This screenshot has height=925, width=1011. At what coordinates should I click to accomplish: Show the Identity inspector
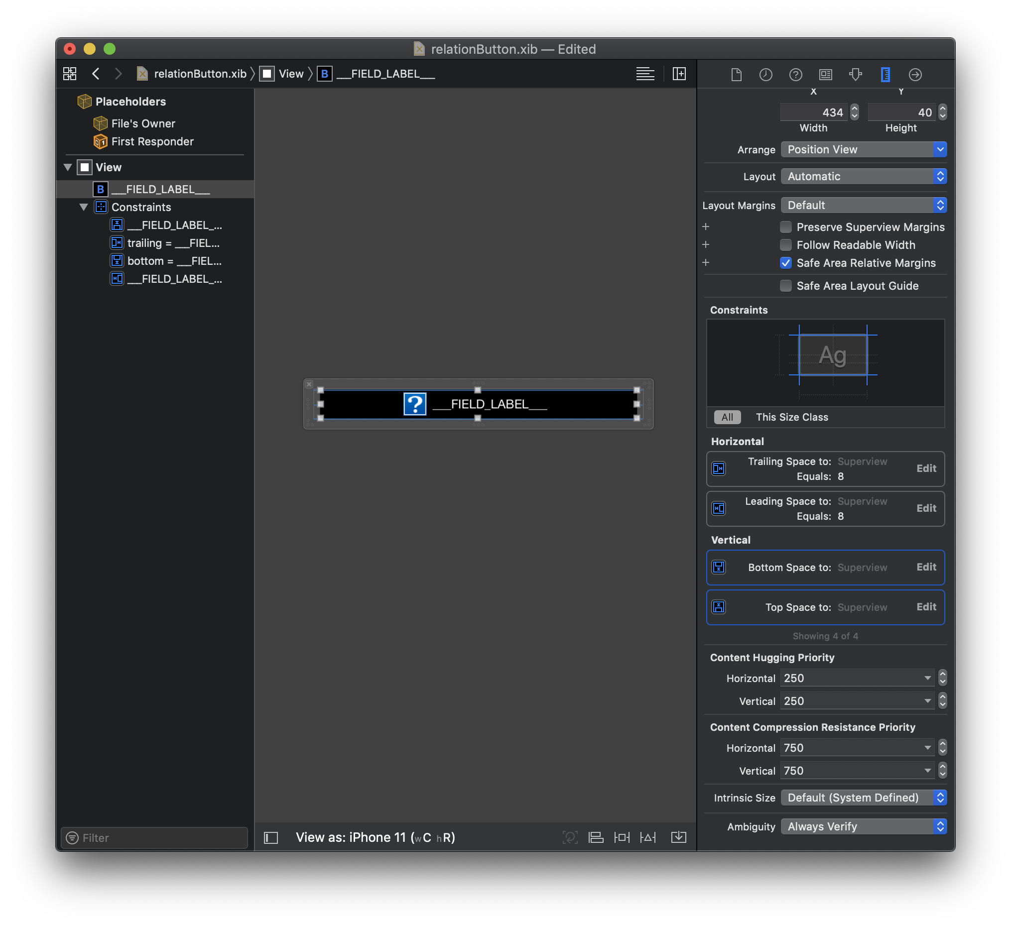[x=825, y=75]
